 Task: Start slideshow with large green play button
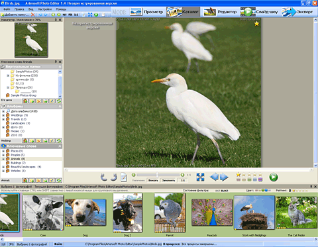click(x=274, y=177)
